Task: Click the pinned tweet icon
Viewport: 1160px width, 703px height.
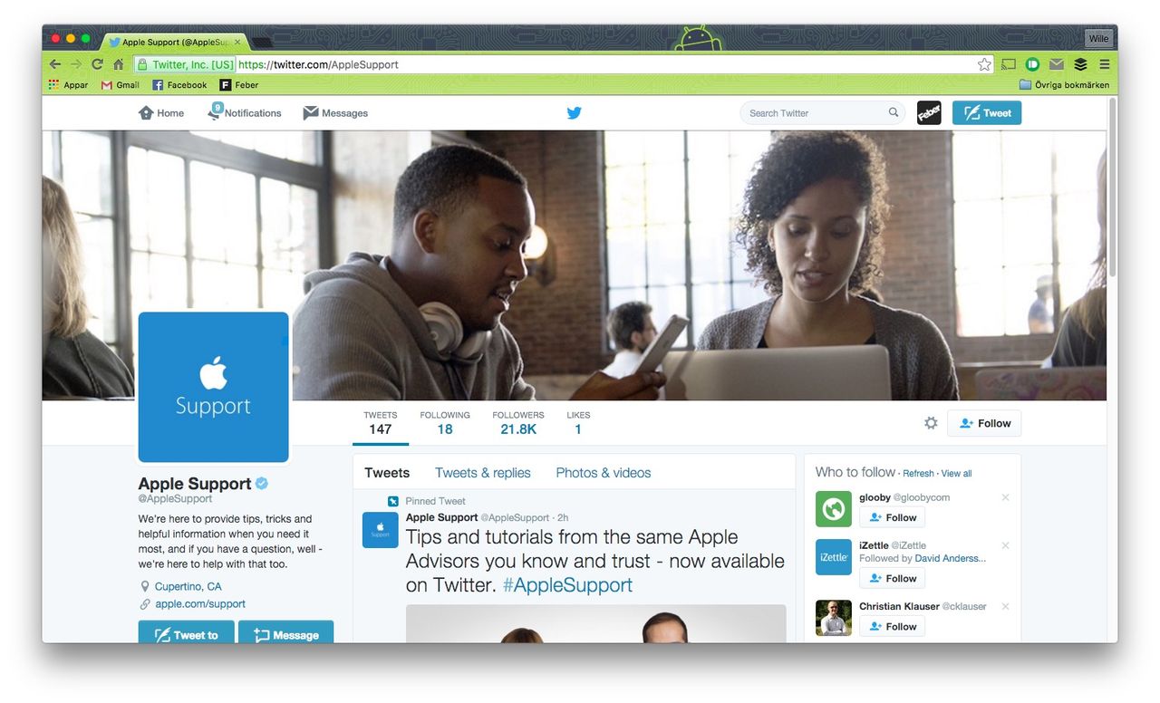Action: click(392, 501)
